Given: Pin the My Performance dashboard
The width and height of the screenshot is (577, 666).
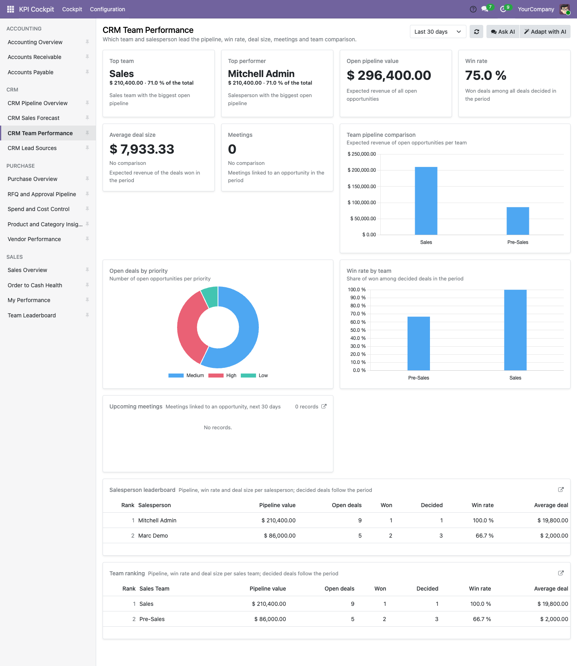Looking at the screenshot, I should pyautogui.click(x=87, y=300).
